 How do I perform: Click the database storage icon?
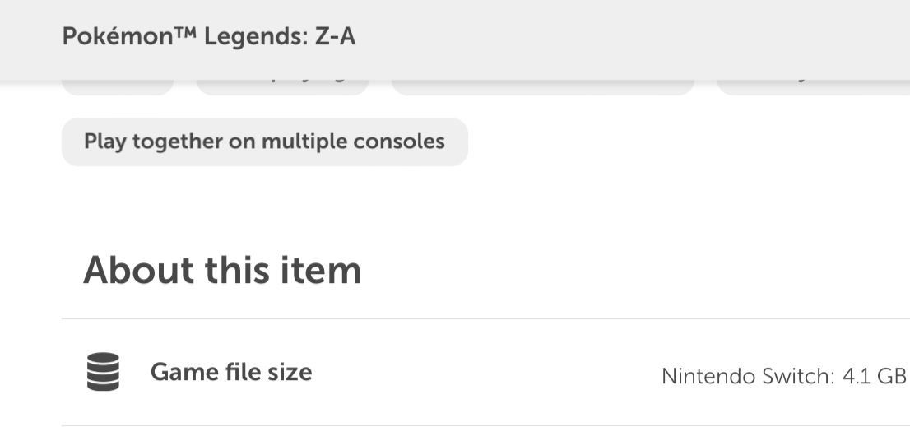pos(103,373)
